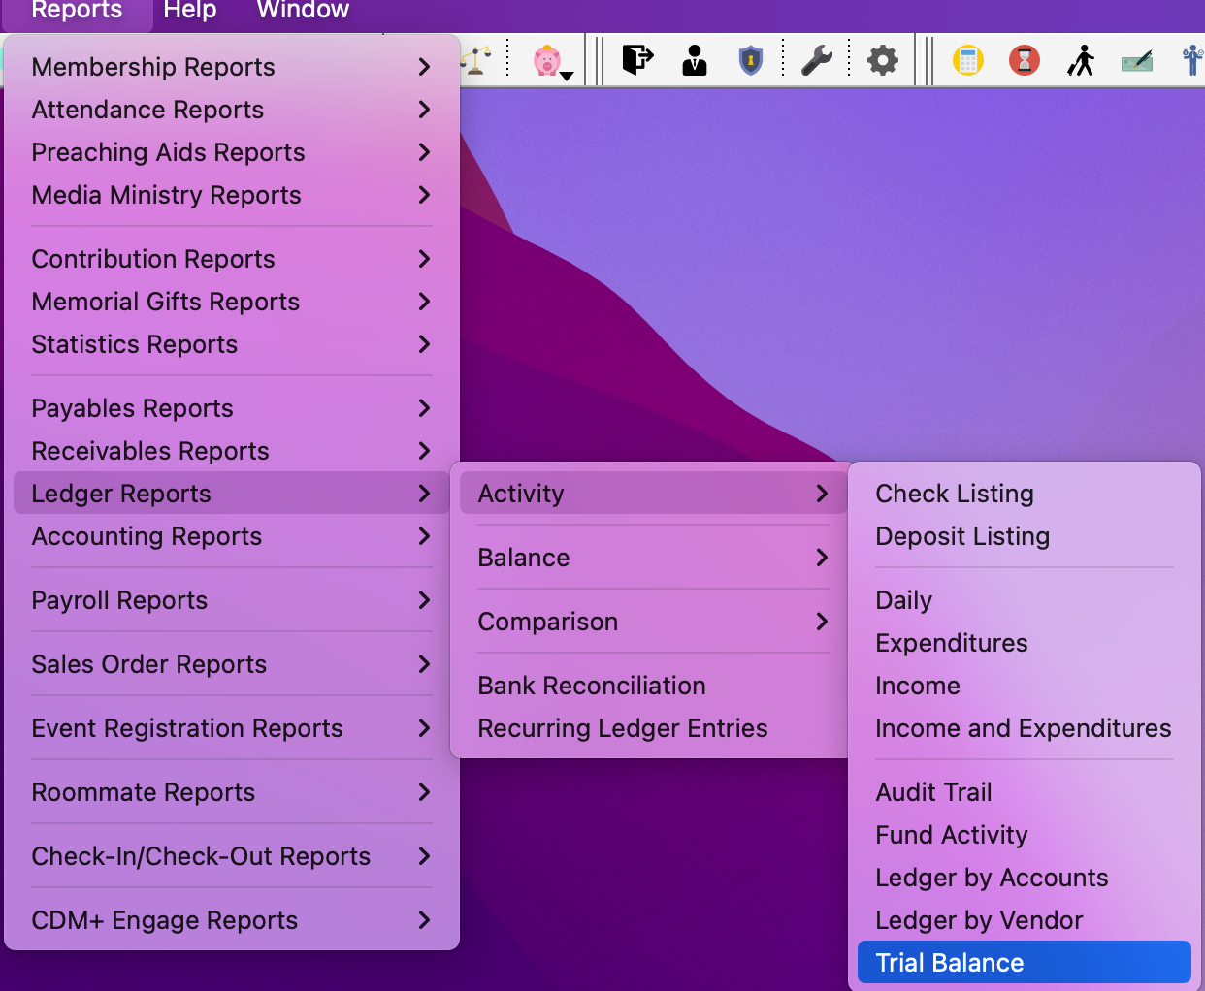Open utilities with the wrench icon
1205x991 pixels.
818,59
